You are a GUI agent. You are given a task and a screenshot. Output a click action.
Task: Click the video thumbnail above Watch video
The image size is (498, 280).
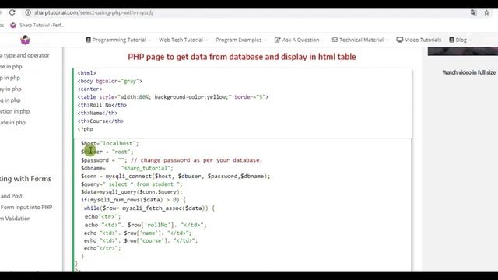[463, 51]
